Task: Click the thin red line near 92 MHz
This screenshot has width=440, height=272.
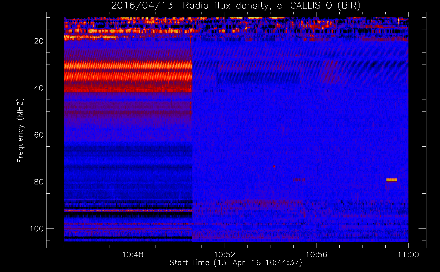Action: click(x=128, y=210)
